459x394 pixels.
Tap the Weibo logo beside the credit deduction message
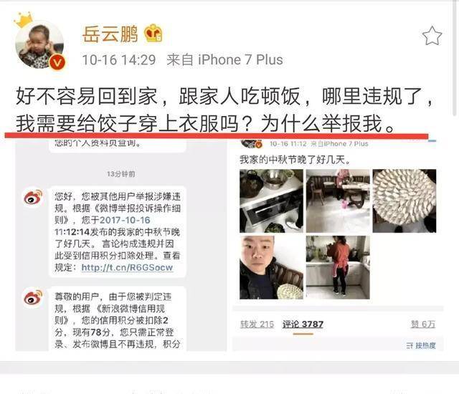pyautogui.click(x=33, y=297)
